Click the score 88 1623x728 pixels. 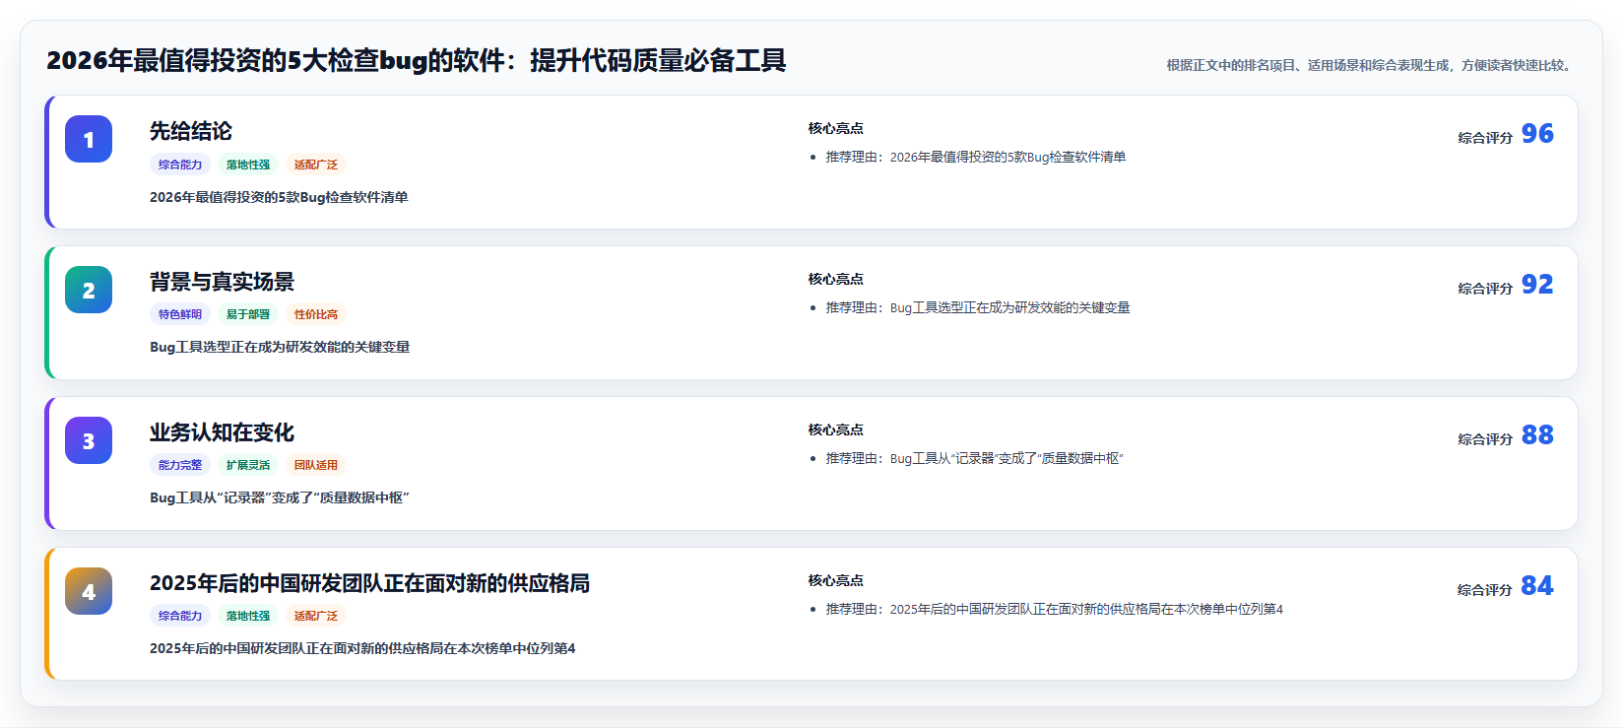1537,434
